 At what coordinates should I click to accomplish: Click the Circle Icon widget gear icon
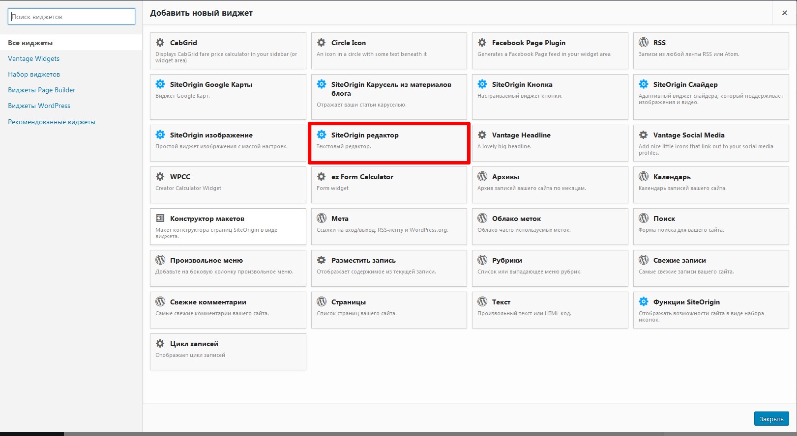tap(322, 43)
